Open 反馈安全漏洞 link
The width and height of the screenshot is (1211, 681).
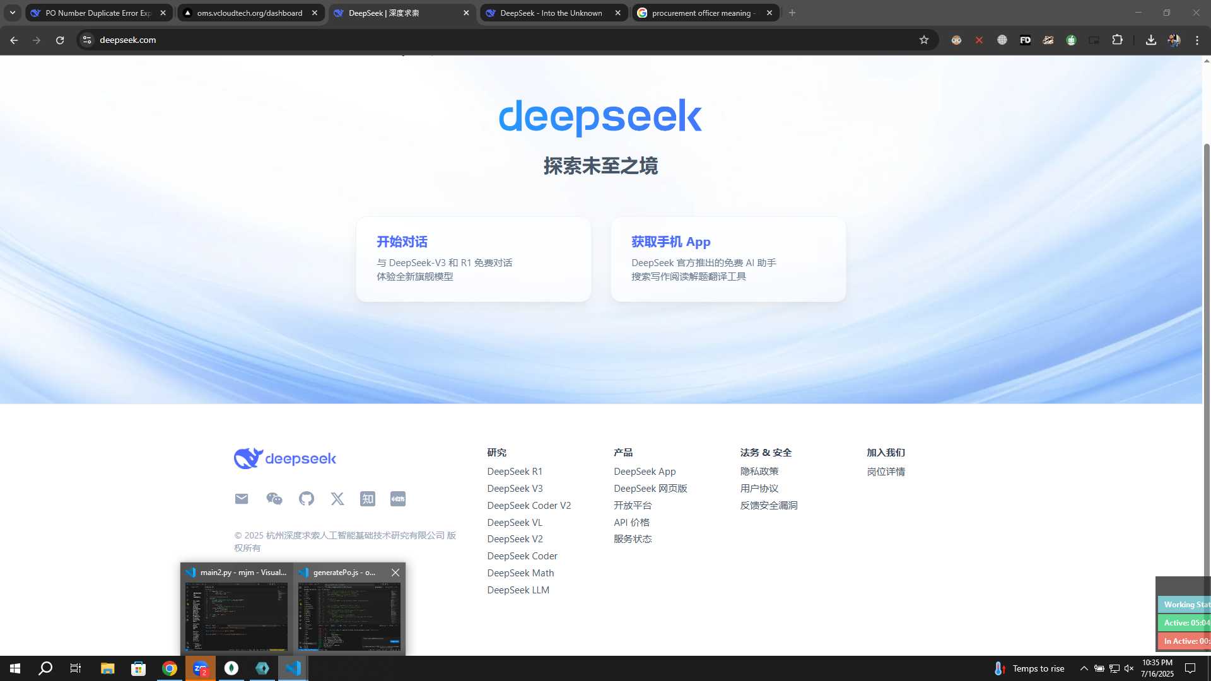(769, 506)
